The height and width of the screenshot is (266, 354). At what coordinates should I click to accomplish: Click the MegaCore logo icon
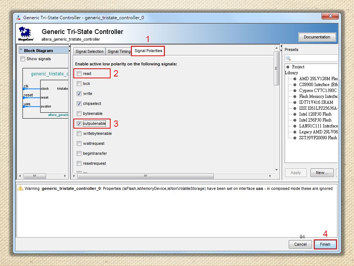click(x=26, y=34)
